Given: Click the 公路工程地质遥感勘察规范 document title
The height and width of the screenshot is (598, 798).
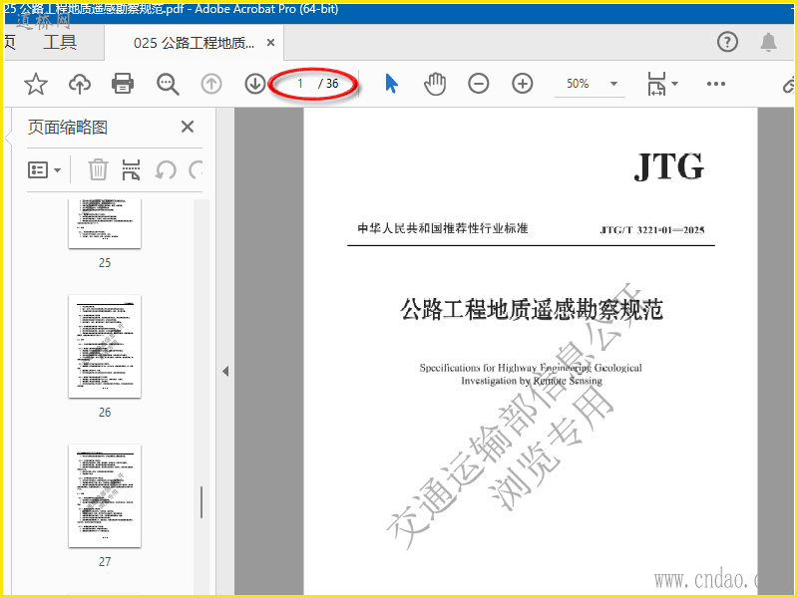Looking at the screenshot, I should [x=532, y=310].
